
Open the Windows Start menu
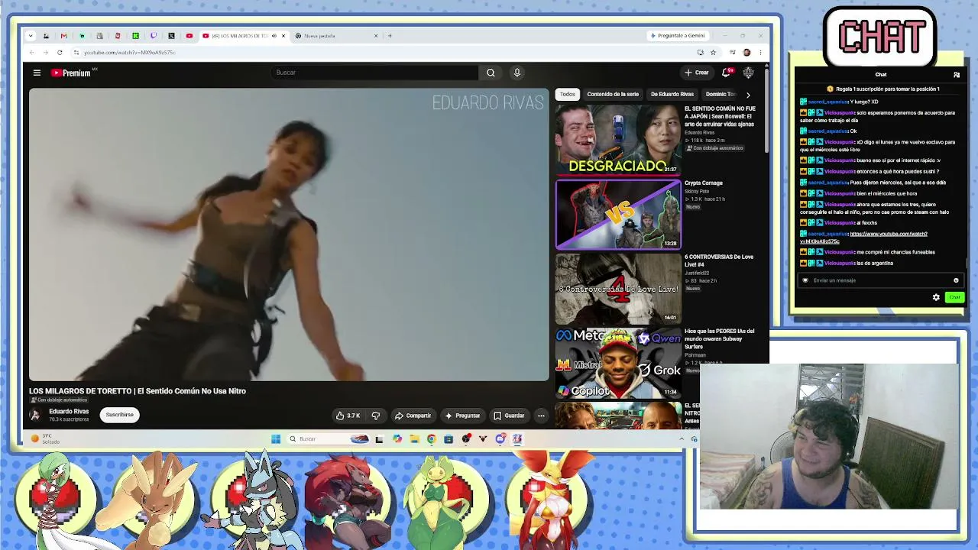click(x=276, y=438)
